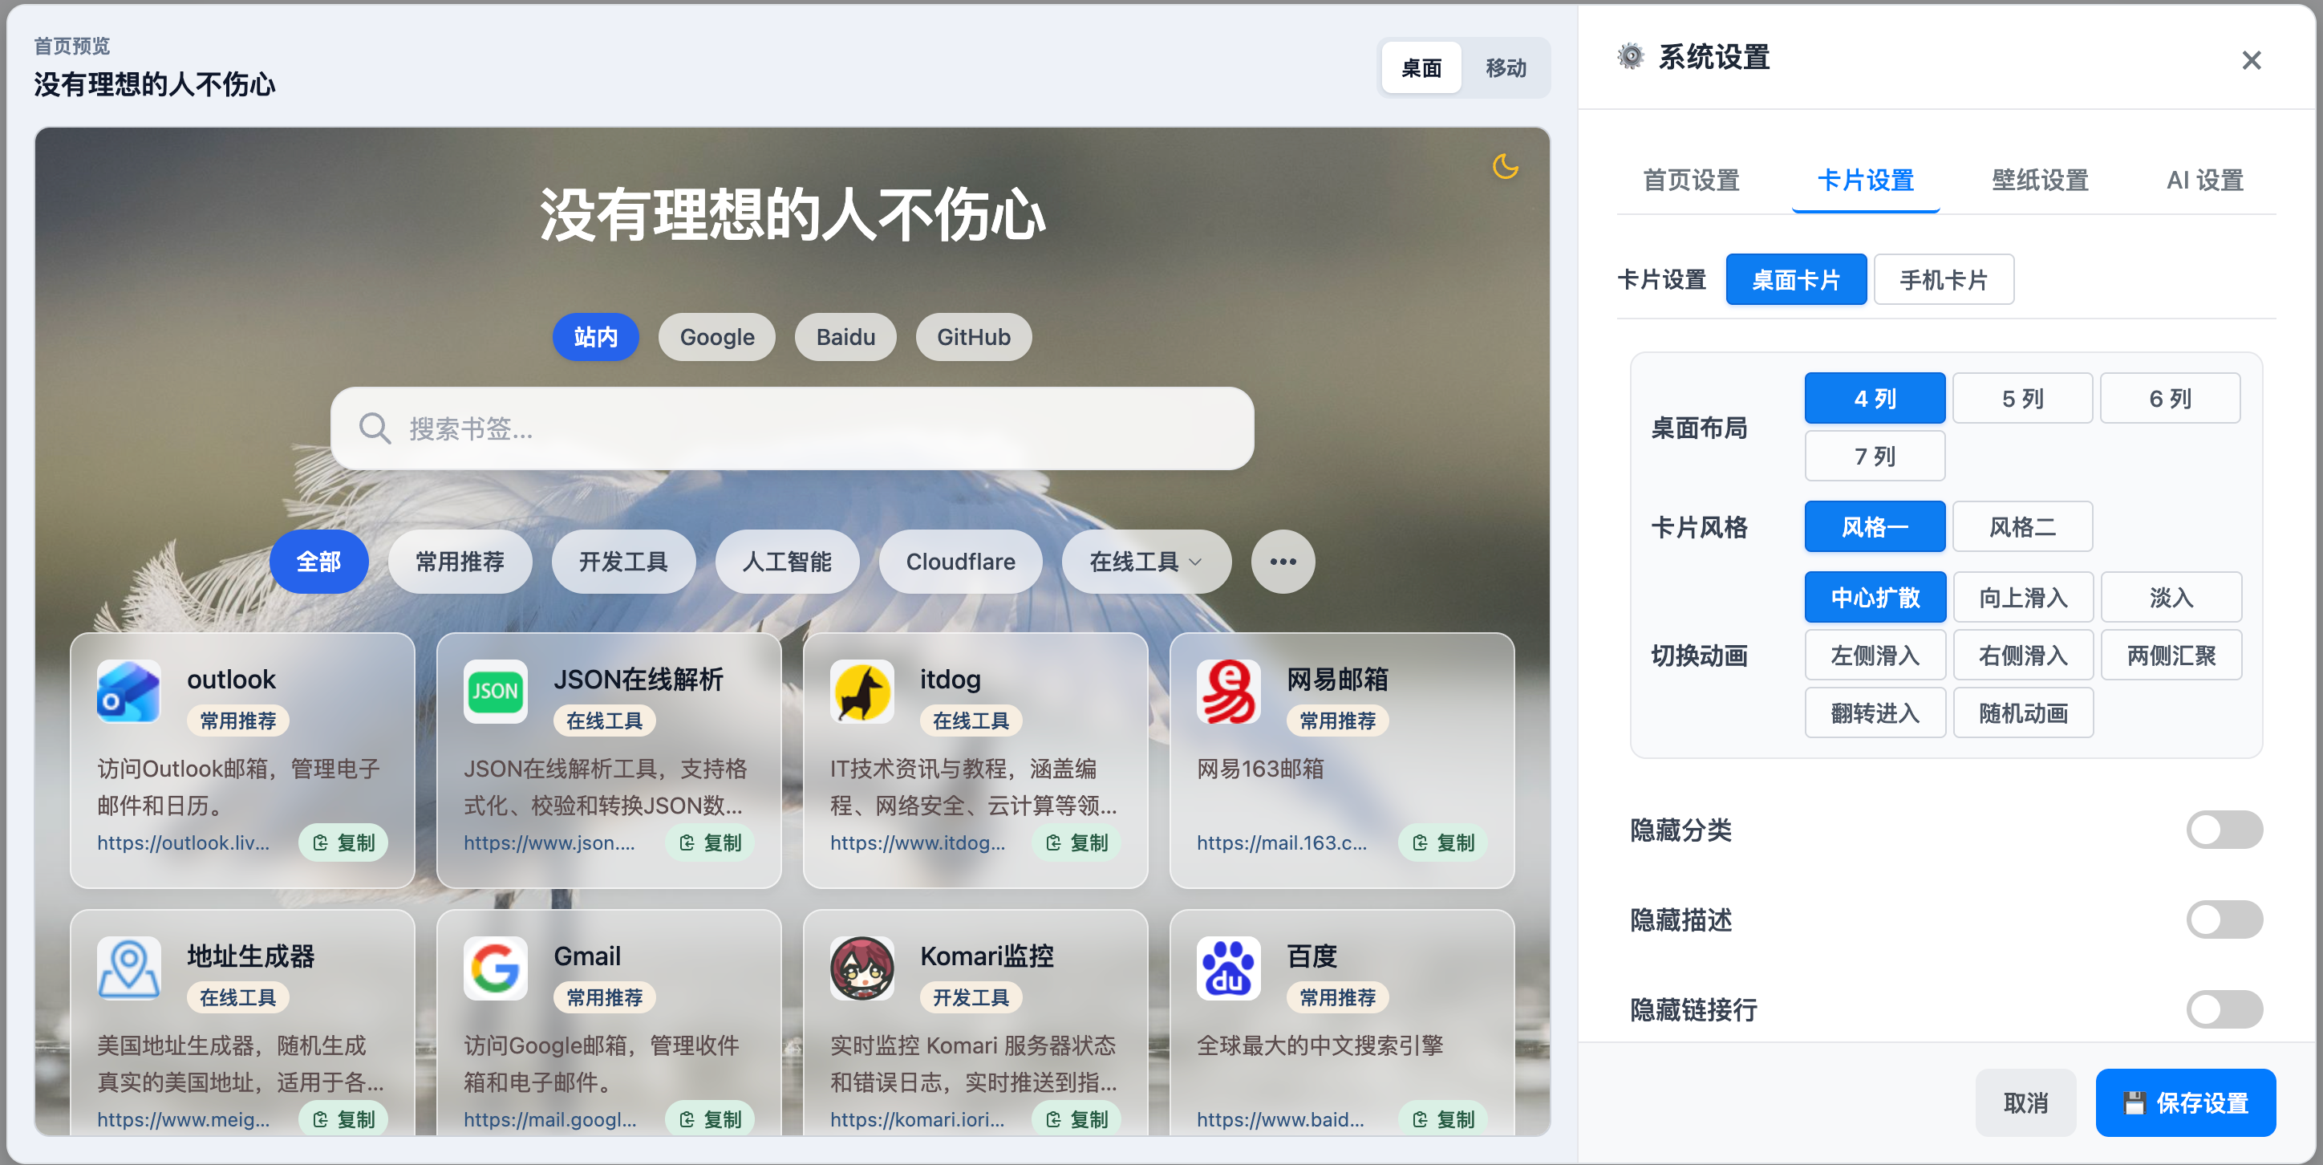The height and width of the screenshot is (1165, 2323).
Task: Select the 翻转进入 animation
Action: 1875,713
